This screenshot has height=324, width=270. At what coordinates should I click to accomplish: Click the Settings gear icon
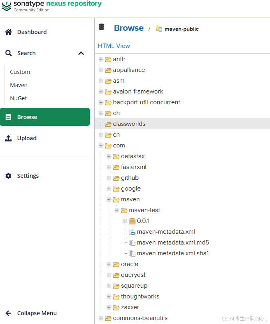click(x=8, y=176)
